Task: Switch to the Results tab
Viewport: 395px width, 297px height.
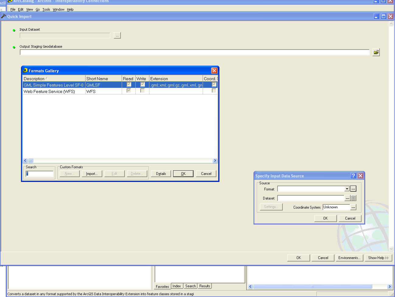Action: click(x=205, y=286)
